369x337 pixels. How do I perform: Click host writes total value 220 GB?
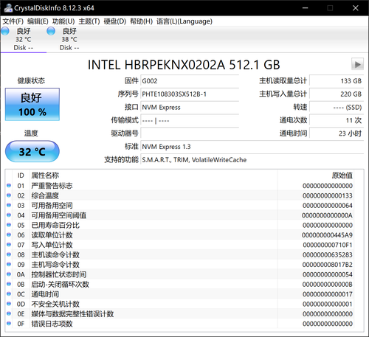coord(337,94)
